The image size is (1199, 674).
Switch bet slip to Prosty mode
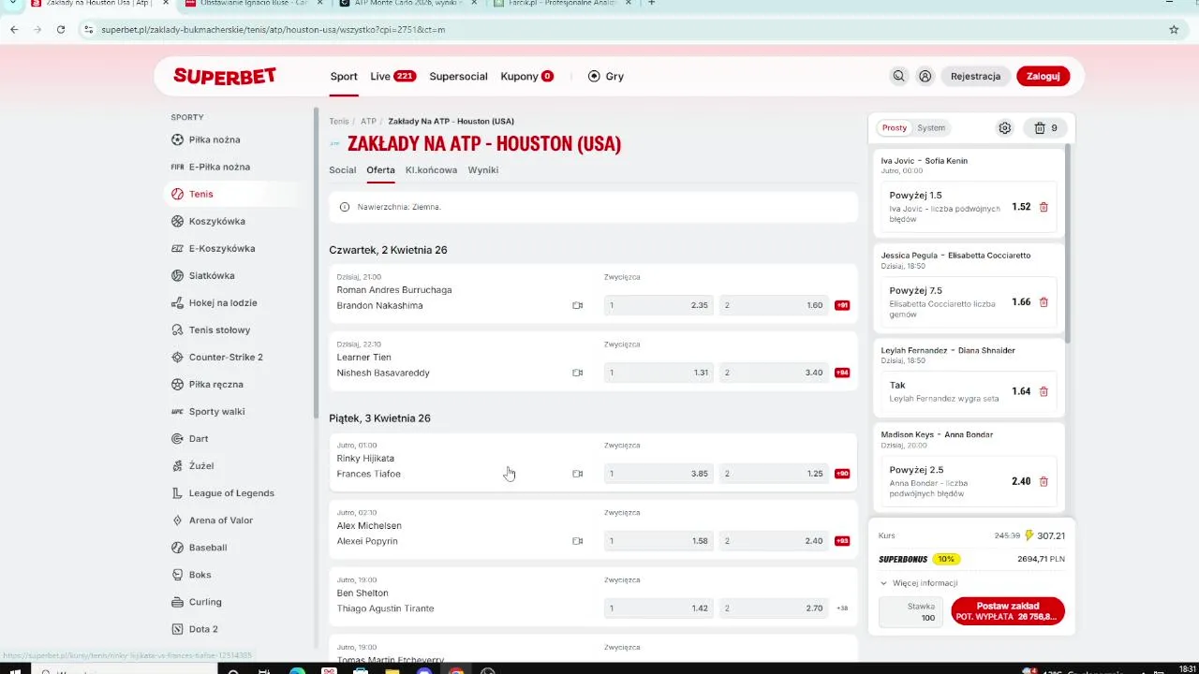click(894, 128)
